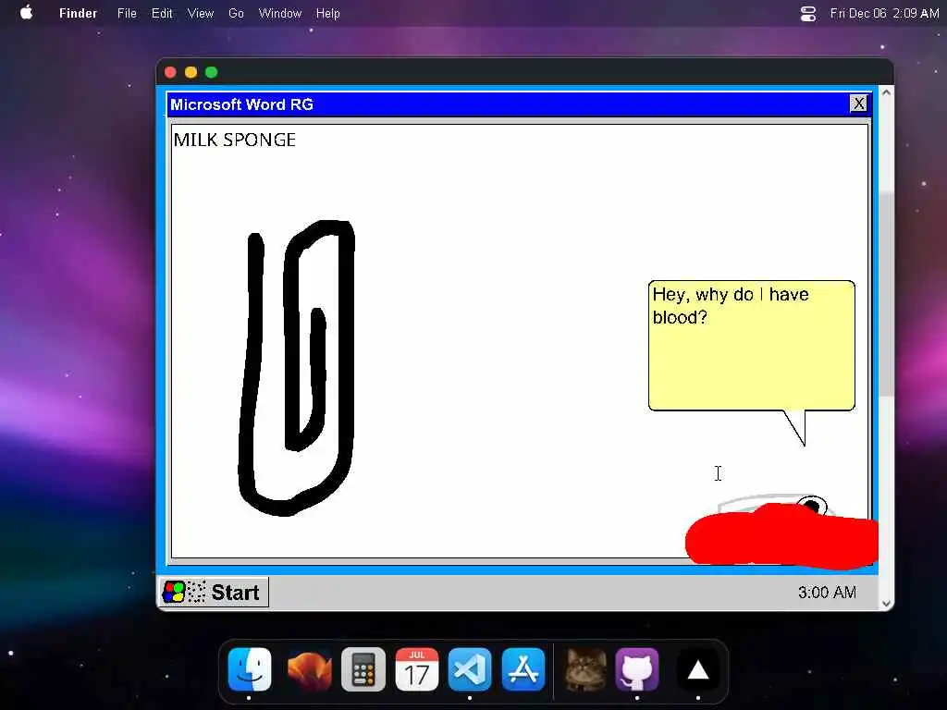Open the Finder menu

[78, 13]
